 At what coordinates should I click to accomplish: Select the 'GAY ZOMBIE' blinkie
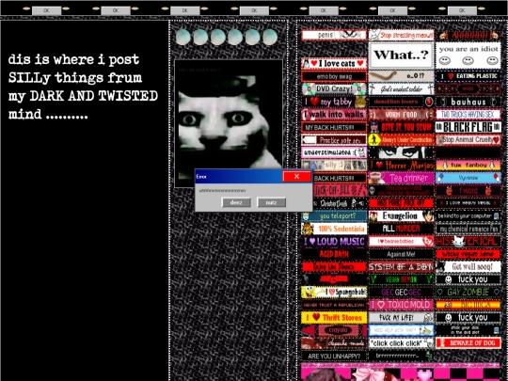point(468,293)
